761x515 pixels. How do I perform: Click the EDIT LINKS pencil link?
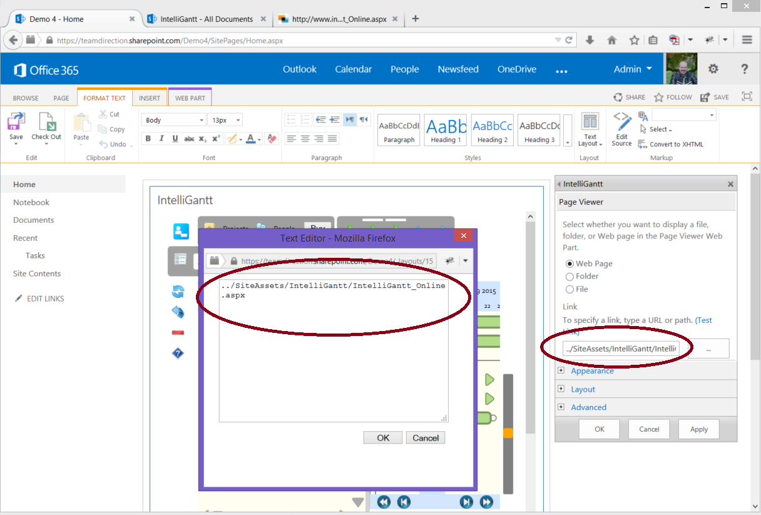[39, 298]
